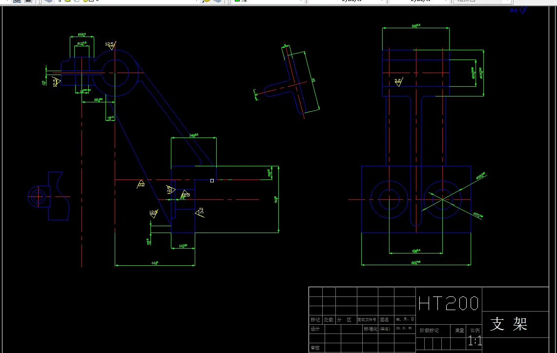Click the 重量 label

[460, 330]
